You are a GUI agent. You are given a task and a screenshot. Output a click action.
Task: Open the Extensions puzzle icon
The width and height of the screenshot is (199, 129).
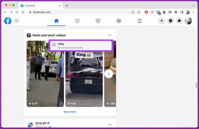pyautogui.click(x=176, y=12)
